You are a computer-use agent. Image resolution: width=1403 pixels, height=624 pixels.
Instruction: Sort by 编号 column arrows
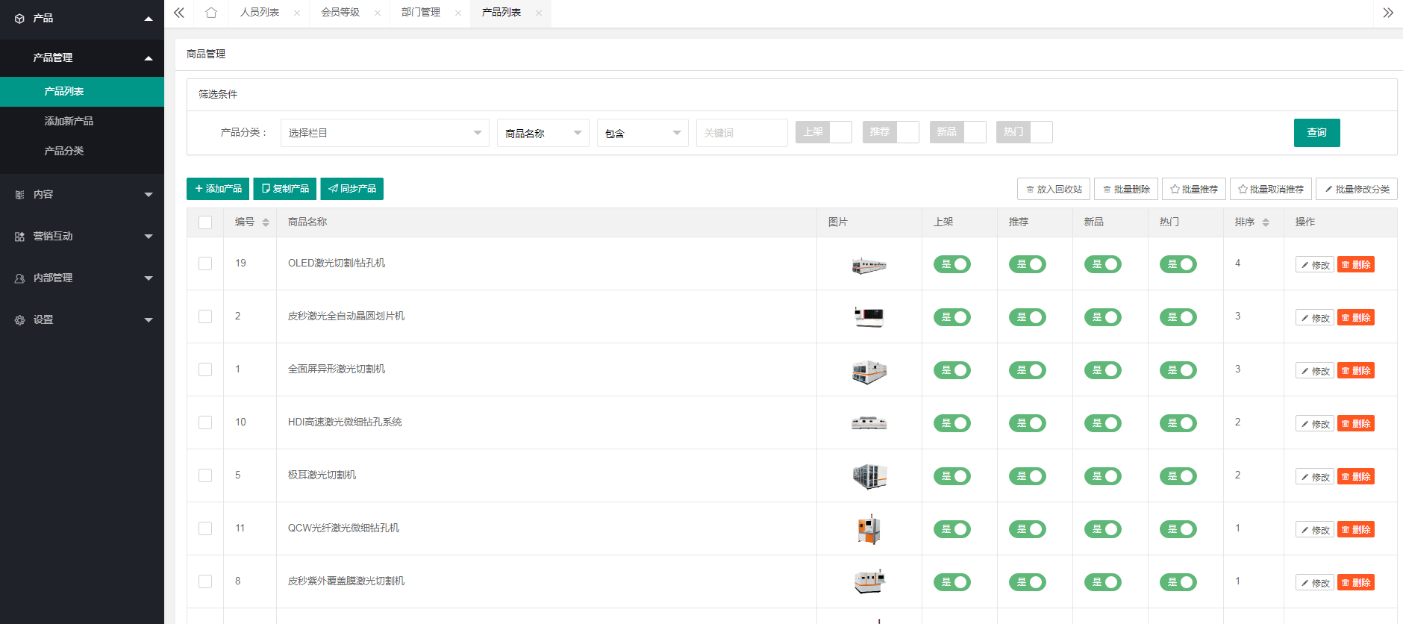coord(266,222)
